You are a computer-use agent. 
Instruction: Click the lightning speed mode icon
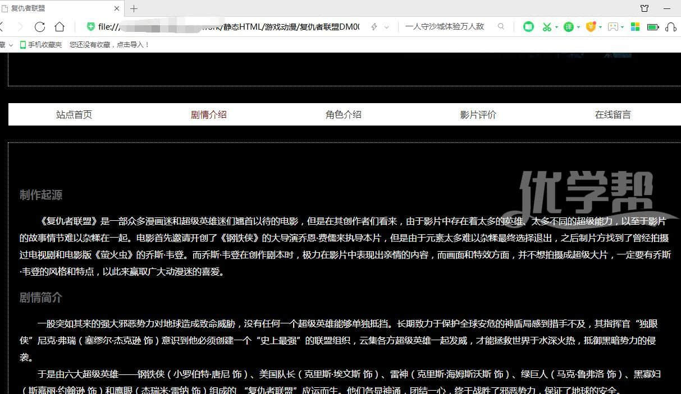(374, 27)
